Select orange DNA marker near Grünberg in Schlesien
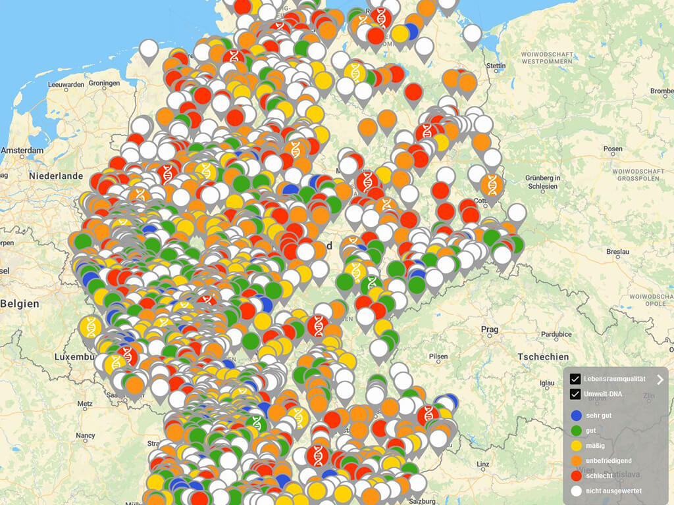The image size is (674, 505). [492, 184]
